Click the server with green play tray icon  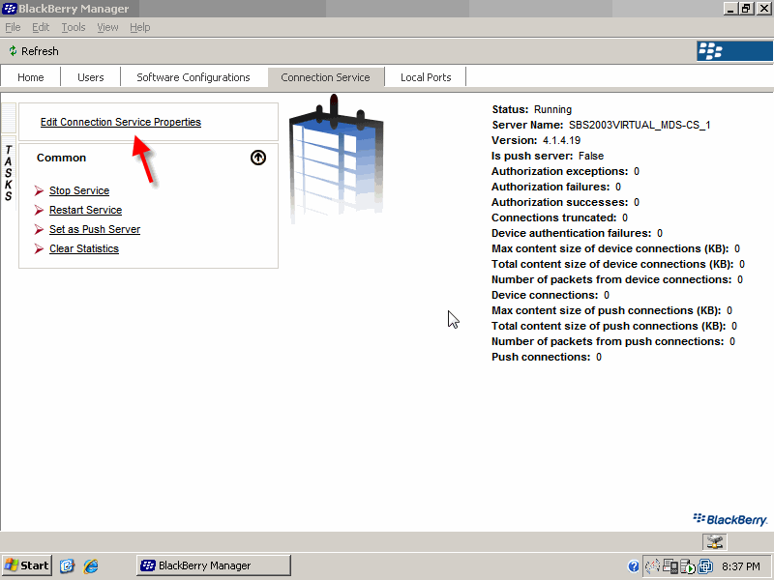pos(688,566)
